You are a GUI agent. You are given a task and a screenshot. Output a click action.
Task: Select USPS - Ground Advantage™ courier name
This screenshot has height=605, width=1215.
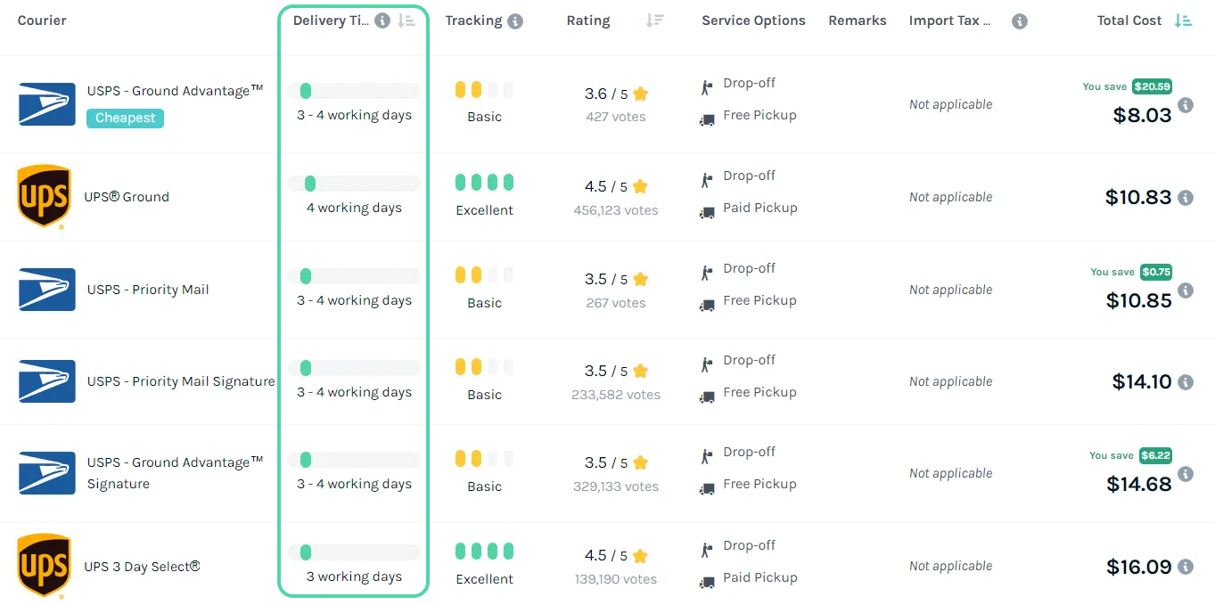point(176,90)
